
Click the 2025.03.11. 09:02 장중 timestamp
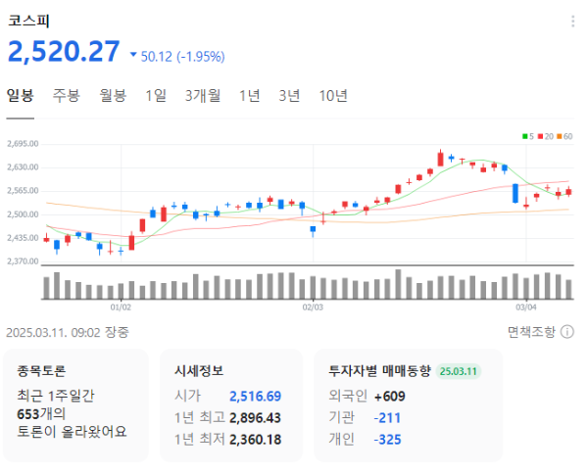click(68, 332)
